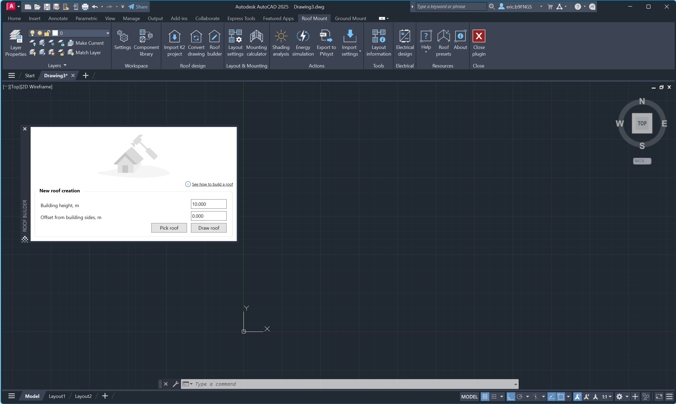
Task: Click the MODEL space status button
Action: point(469,396)
